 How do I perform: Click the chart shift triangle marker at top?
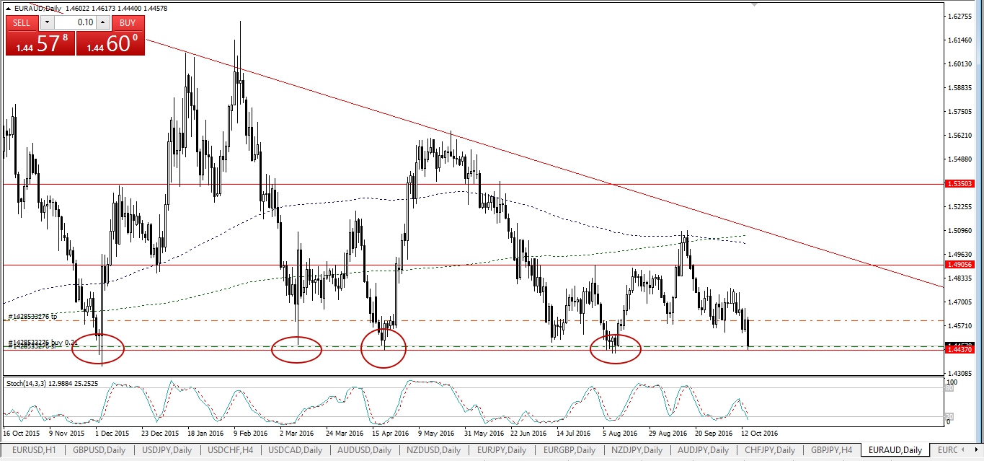(755, 5)
